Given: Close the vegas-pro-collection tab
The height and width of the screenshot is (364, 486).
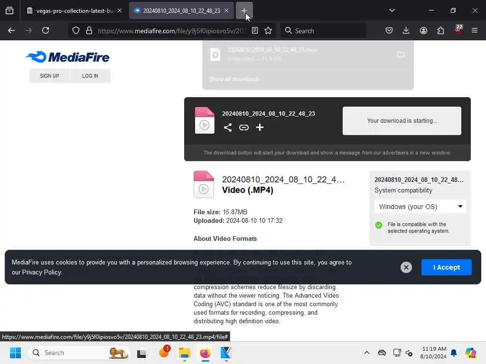Looking at the screenshot, I should (x=120, y=10).
